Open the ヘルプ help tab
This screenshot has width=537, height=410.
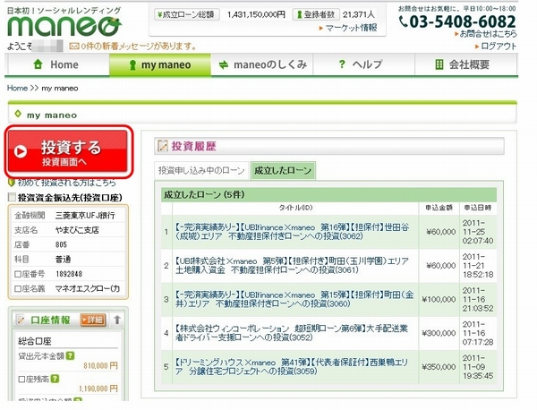tap(363, 64)
